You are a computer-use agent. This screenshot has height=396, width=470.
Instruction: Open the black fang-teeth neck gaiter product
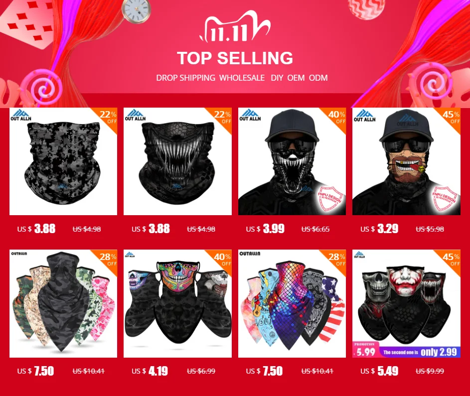(x=178, y=161)
